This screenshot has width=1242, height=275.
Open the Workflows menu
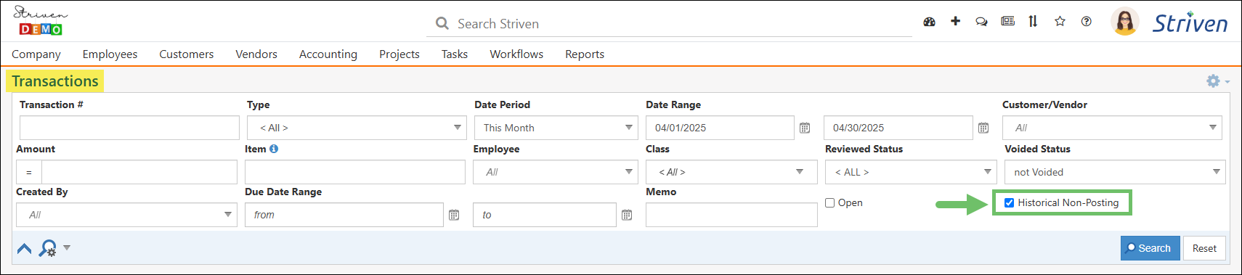(516, 54)
